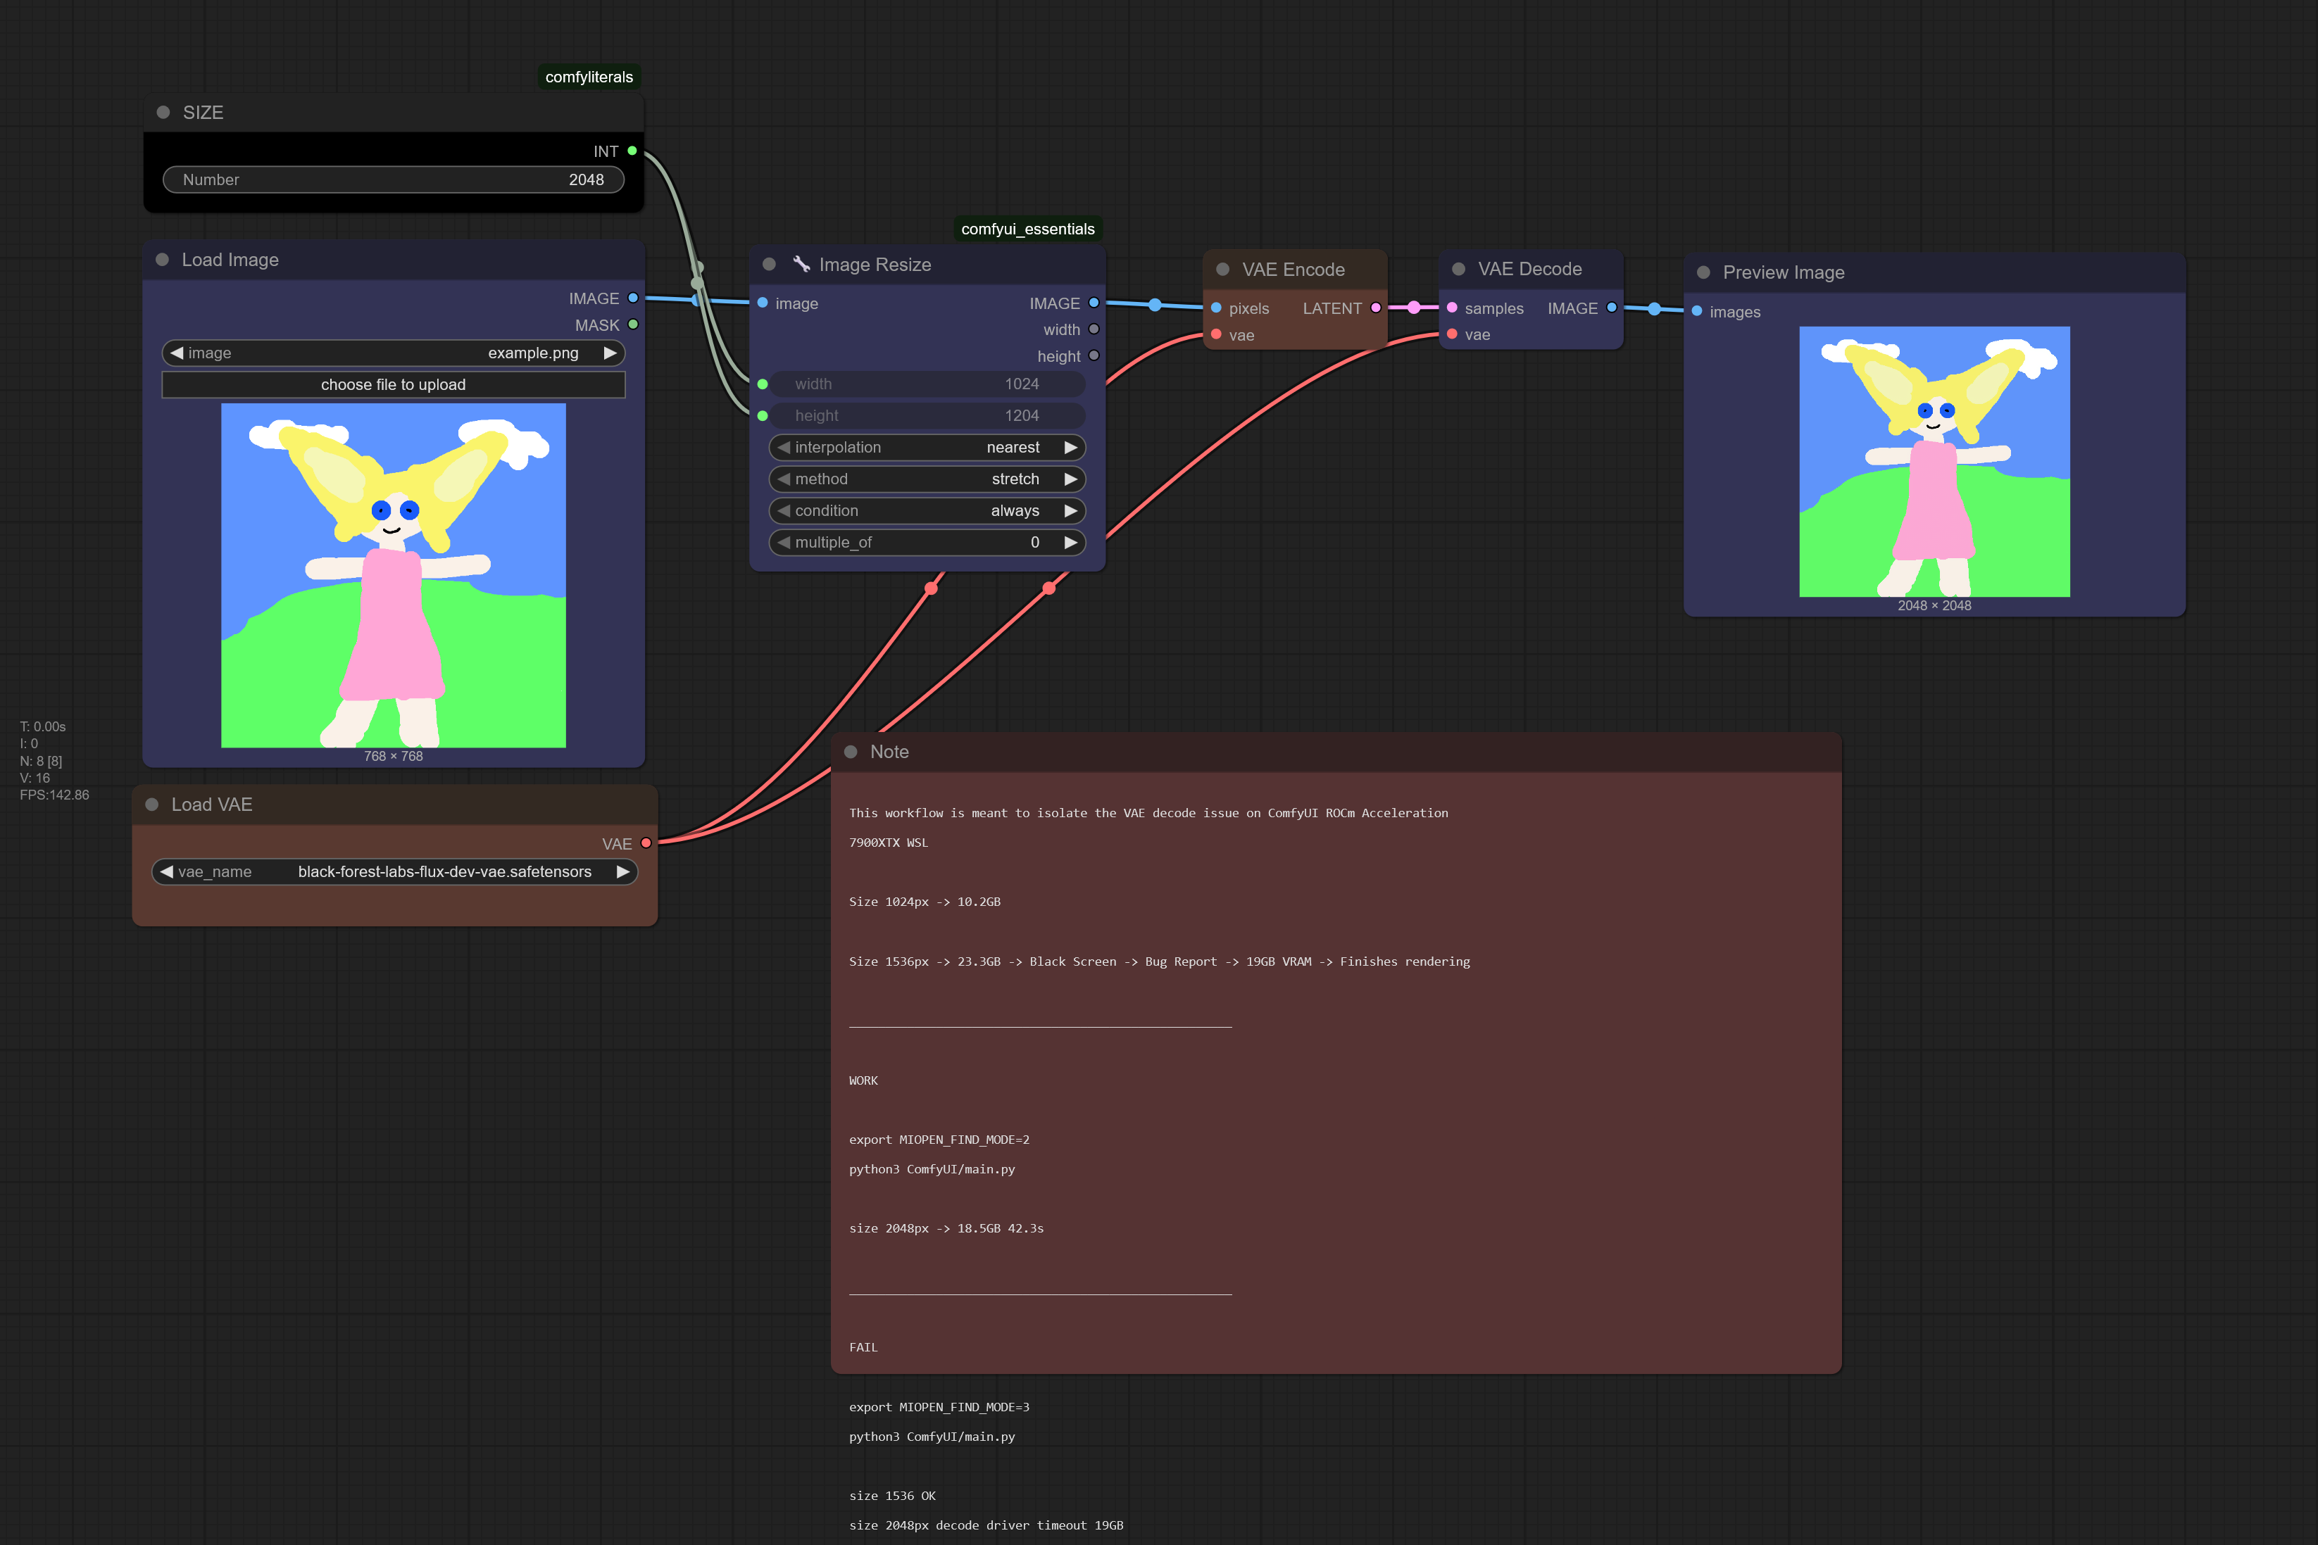This screenshot has width=2318, height=1545.
Task: Click the 2048 × 2048 preview thumbnail
Action: point(1934,461)
